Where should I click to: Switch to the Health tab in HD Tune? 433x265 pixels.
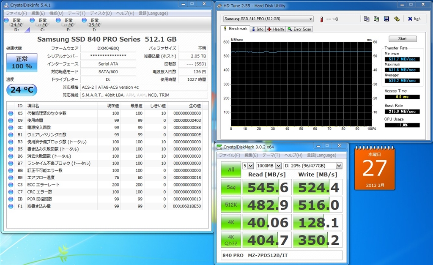[275, 29]
